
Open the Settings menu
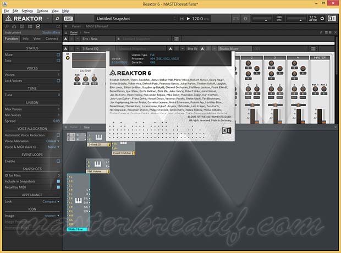point(27,11)
